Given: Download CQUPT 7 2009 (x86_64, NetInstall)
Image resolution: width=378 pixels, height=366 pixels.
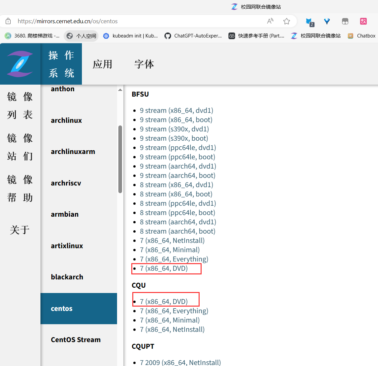Looking at the screenshot, I should point(180,363).
